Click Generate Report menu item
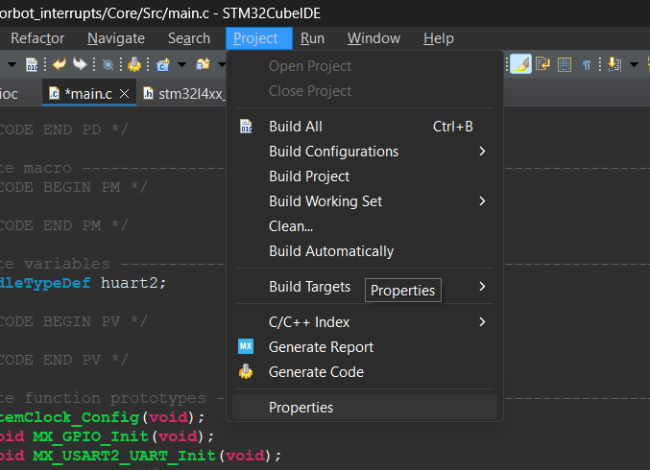The height and width of the screenshot is (470, 650). (365, 347)
